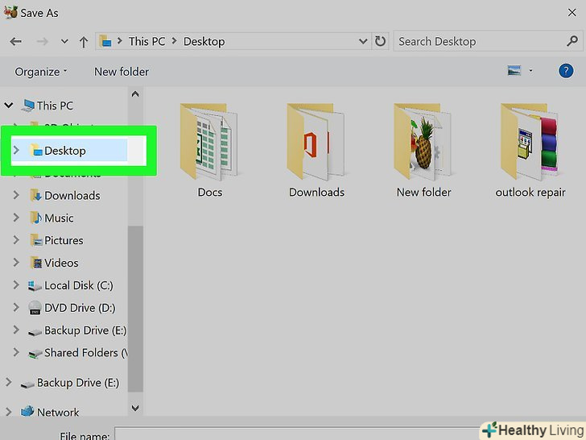Viewport: 586px width, 440px height.
Task: Open the Organize menu
Action: tap(41, 72)
